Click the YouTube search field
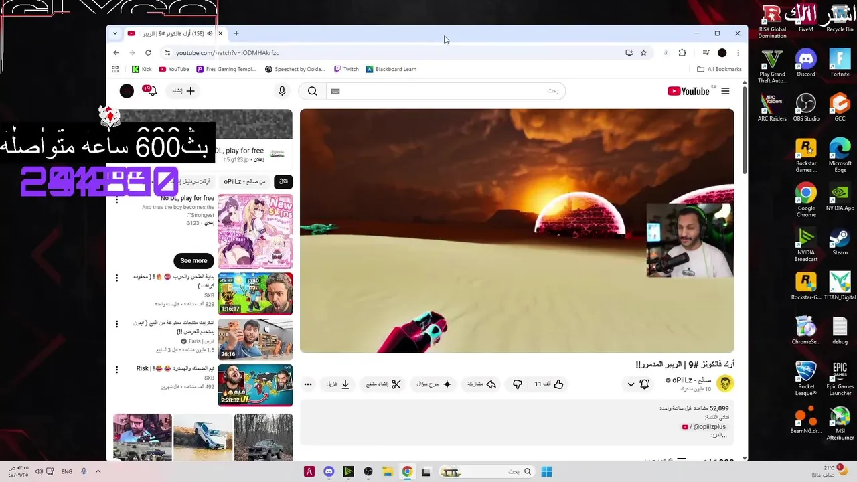The width and height of the screenshot is (857, 482). click(x=446, y=91)
